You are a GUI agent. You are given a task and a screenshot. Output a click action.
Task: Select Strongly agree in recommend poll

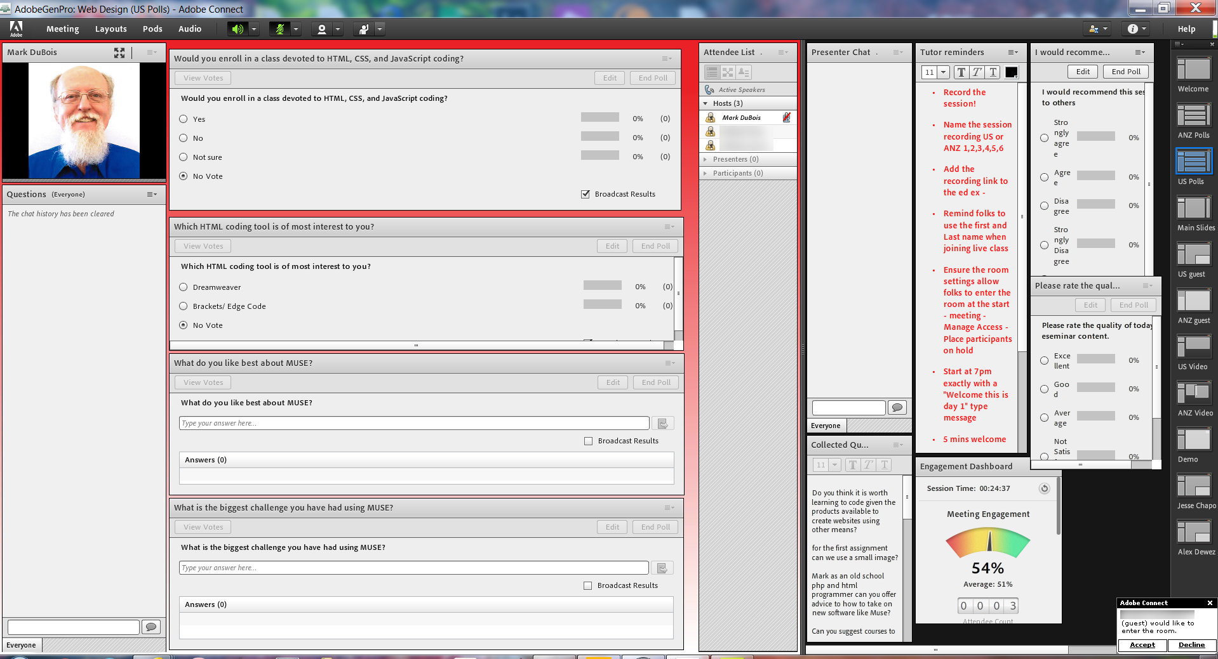[x=1044, y=138]
